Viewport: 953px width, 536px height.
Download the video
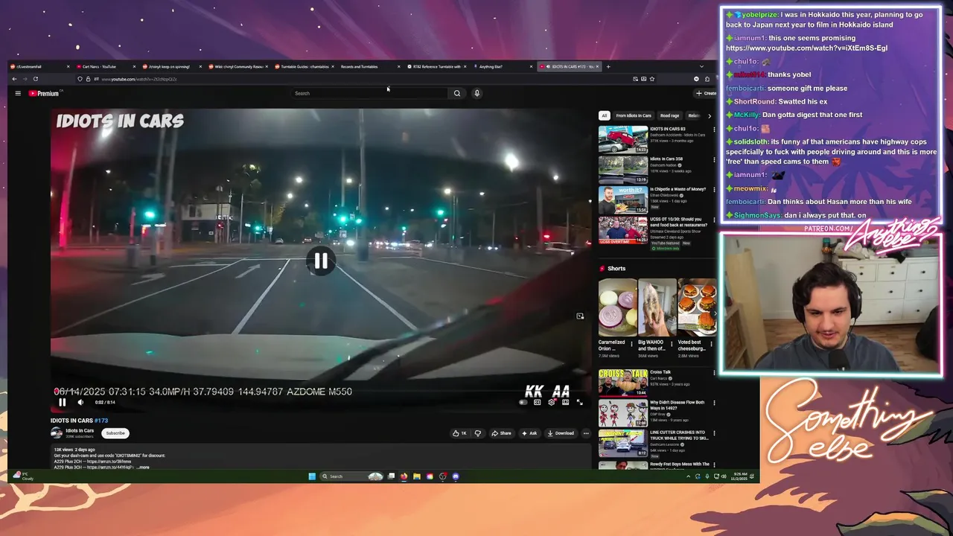coord(561,433)
